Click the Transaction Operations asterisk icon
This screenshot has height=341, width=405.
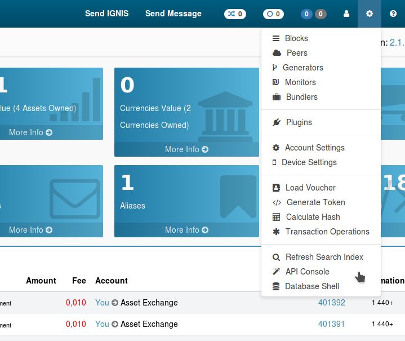(276, 232)
